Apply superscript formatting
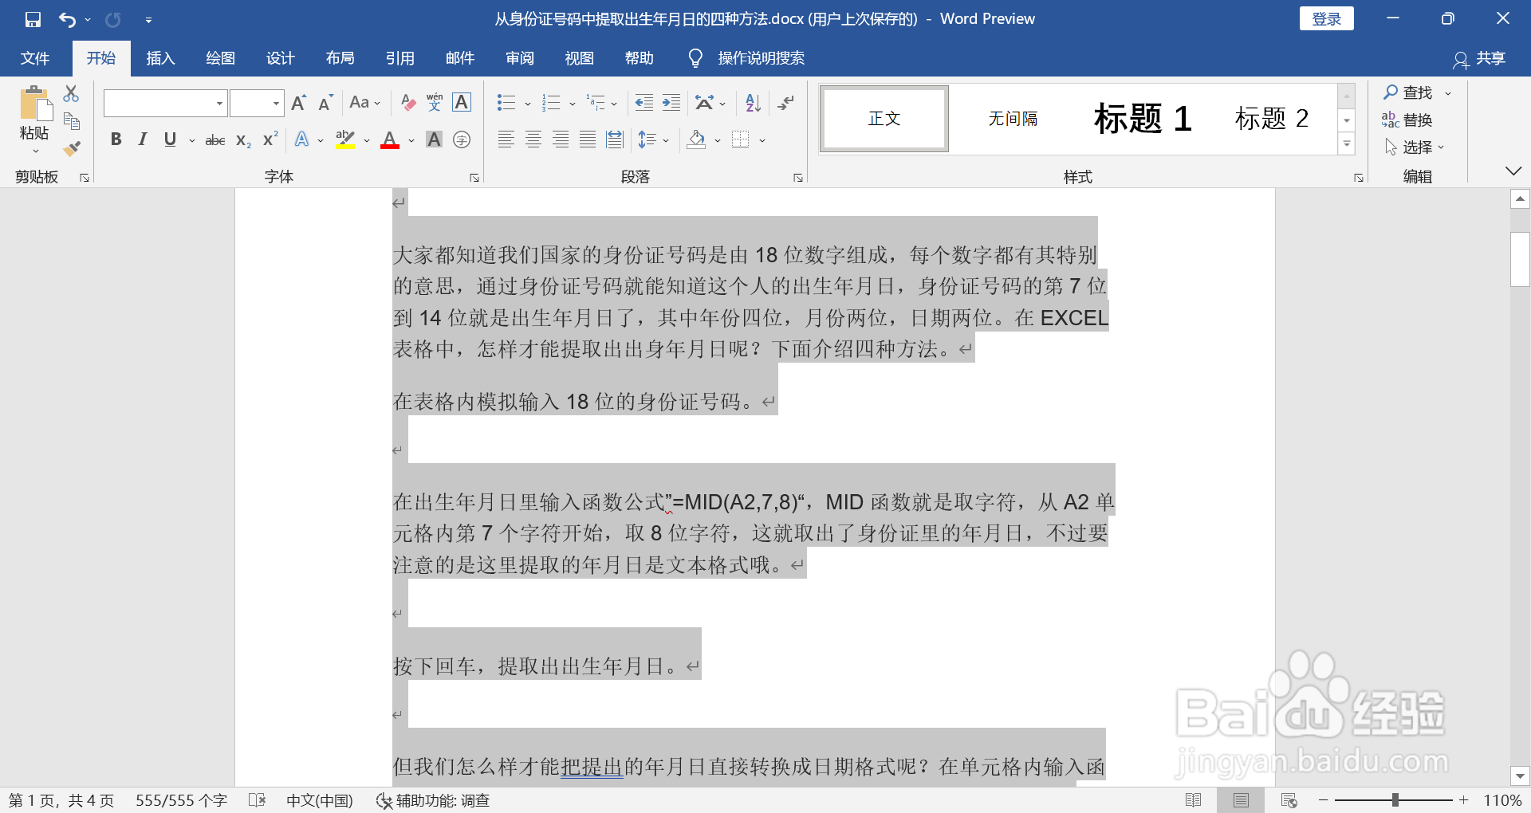Screen dimensions: 1531x813 270,139
